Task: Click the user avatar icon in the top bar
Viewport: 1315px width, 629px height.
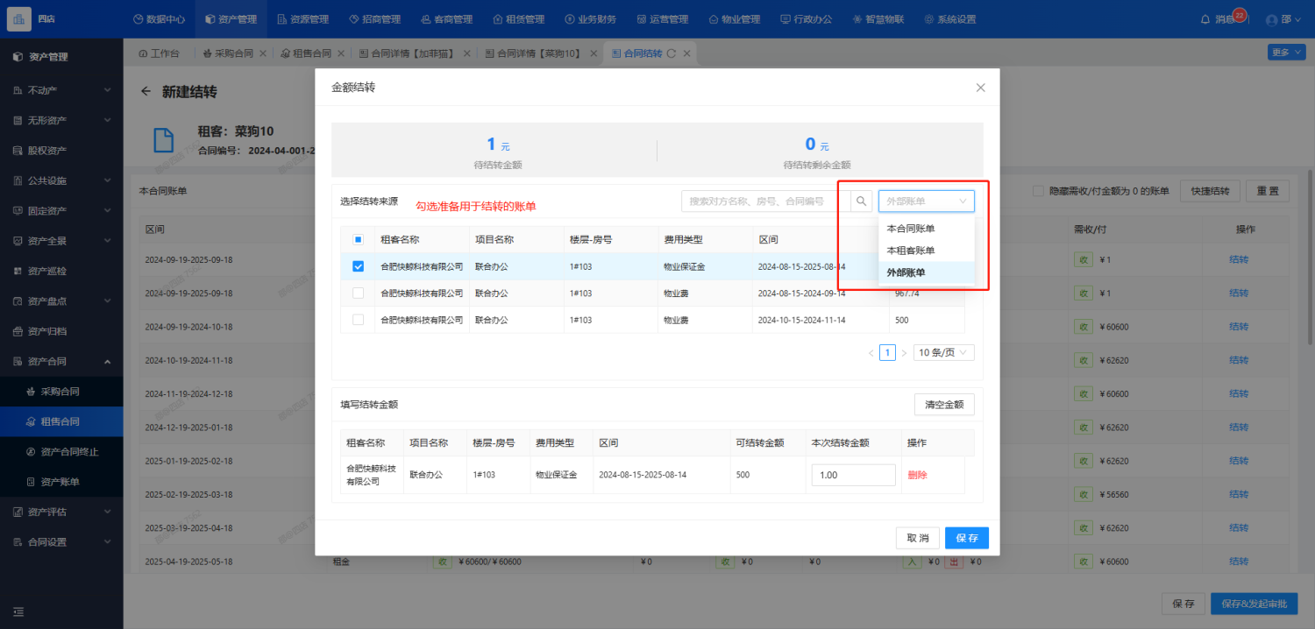Action: click(1272, 19)
